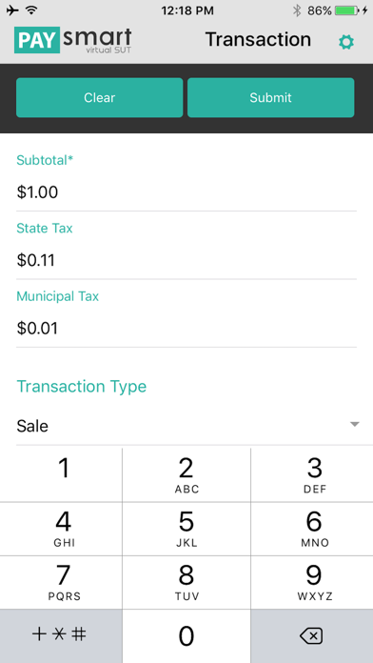Image resolution: width=373 pixels, height=663 pixels.
Task: Tap the airplane mode icon
Action: (x=12, y=10)
